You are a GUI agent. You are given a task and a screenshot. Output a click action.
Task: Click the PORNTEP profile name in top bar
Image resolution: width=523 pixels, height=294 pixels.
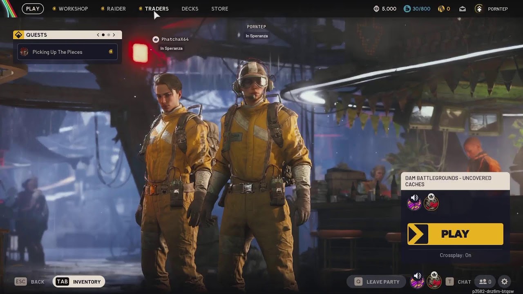(498, 9)
